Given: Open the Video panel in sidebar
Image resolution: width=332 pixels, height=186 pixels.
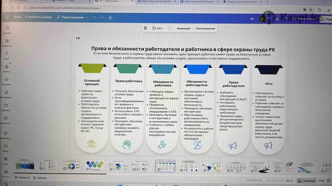Looking at the screenshot, I should coord(6,147).
